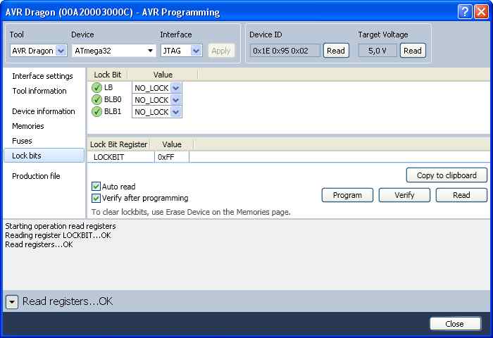Toggle the Auto read checkbox
The width and height of the screenshot is (493, 338).
tap(96, 187)
